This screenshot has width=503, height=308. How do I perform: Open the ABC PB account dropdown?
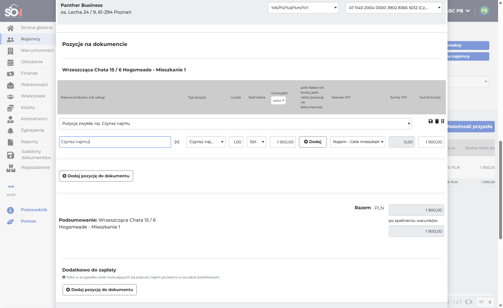coord(459,11)
